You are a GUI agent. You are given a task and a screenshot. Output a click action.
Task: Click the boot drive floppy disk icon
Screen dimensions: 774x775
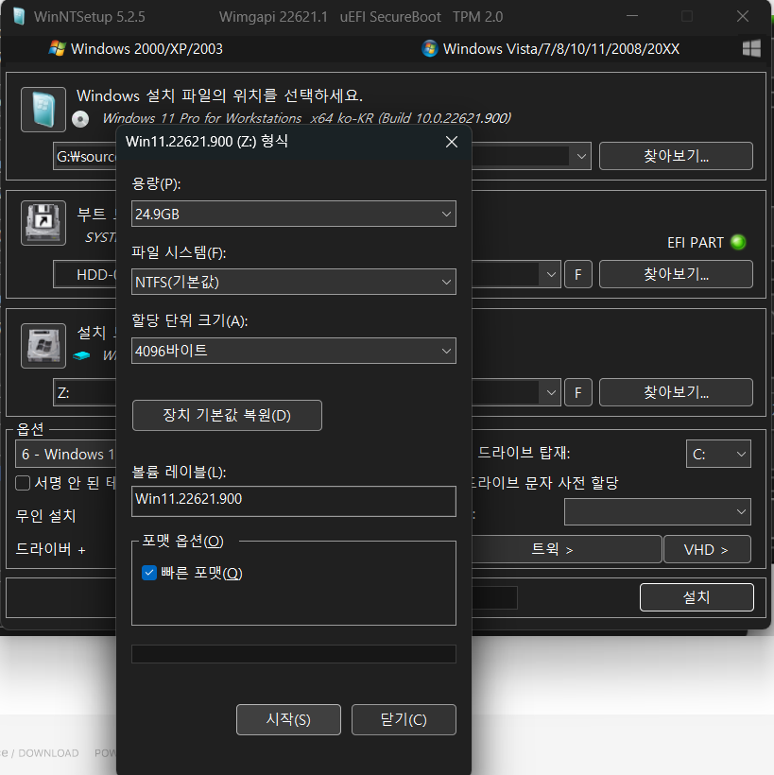(43, 223)
